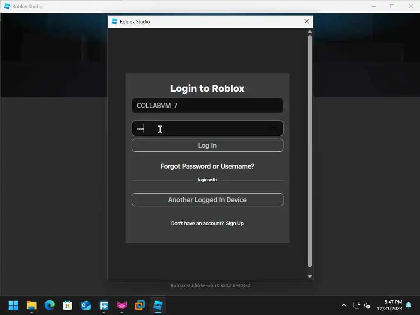Viewport: 420px width, 315px height.
Task: Open the orange-blue squares app on taskbar
Action: click(x=140, y=305)
